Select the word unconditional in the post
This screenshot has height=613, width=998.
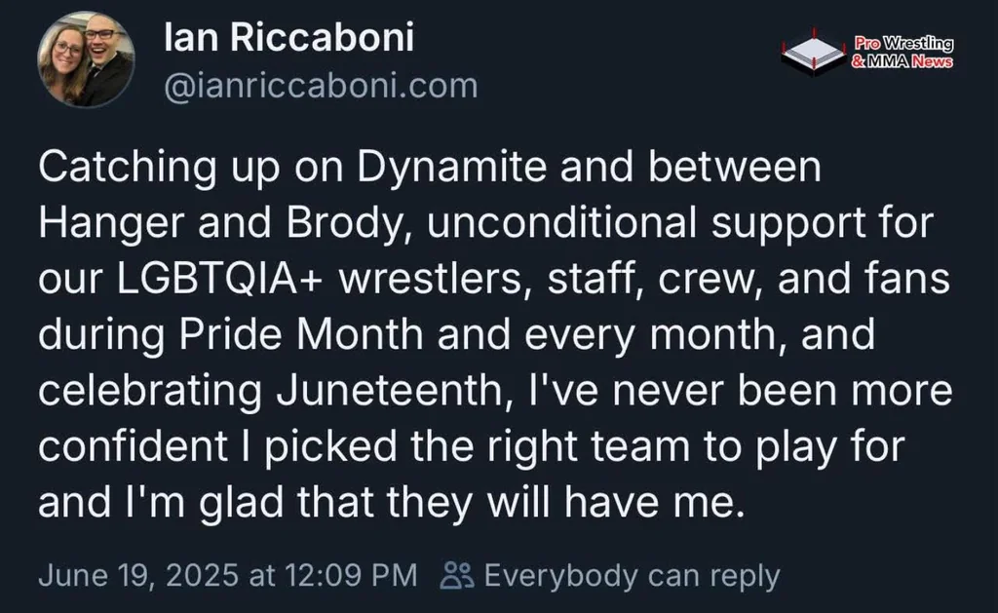point(562,223)
